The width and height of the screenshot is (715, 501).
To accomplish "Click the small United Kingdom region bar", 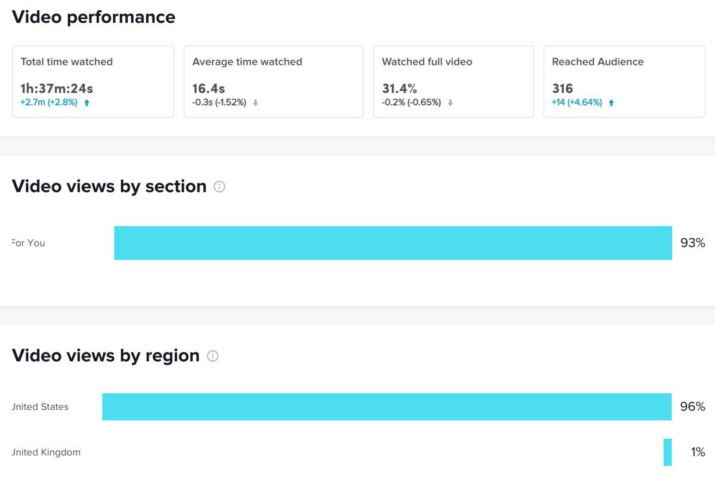I will [x=668, y=452].
